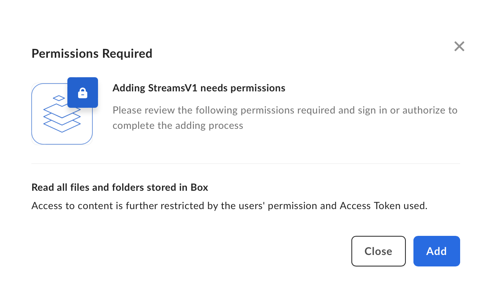
Task: Click the word 'Box' in permission title
Action: pos(199,187)
